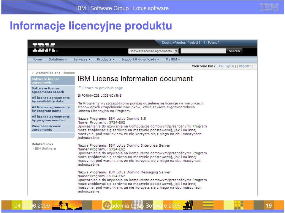Click 'Nazwa Programu: IBM Lotus Domino 8.5' text
The width and height of the screenshot is (285, 213).
tap(112, 119)
